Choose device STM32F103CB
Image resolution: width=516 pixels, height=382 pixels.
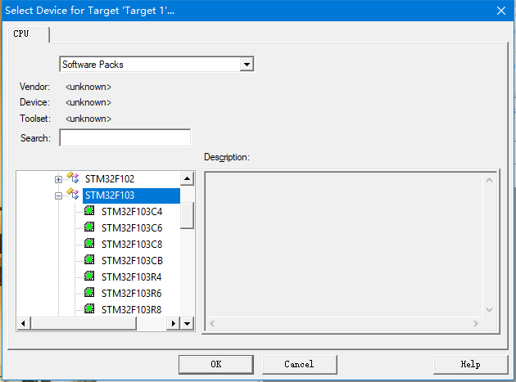[132, 260]
